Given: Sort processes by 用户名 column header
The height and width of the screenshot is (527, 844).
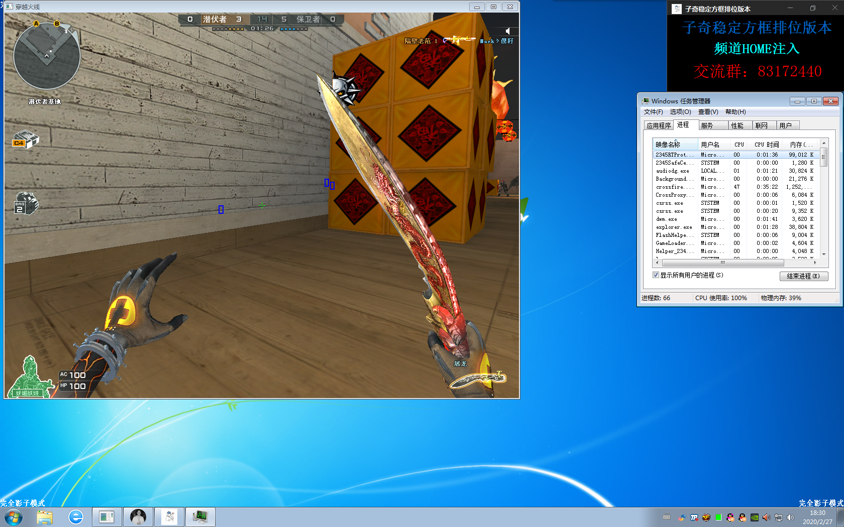Looking at the screenshot, I should 714,145.
